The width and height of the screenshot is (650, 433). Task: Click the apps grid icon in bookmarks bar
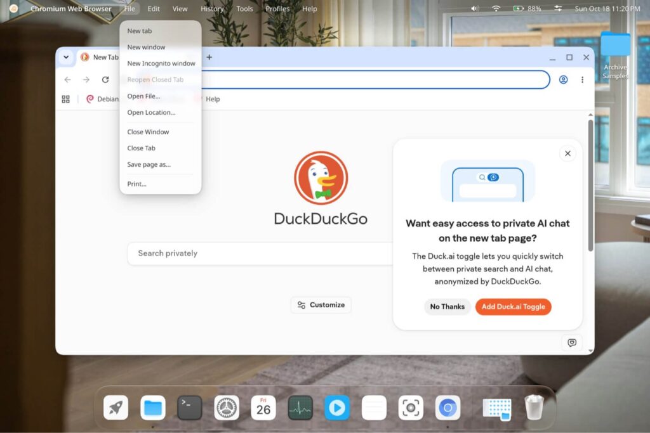tap(65, 99)
